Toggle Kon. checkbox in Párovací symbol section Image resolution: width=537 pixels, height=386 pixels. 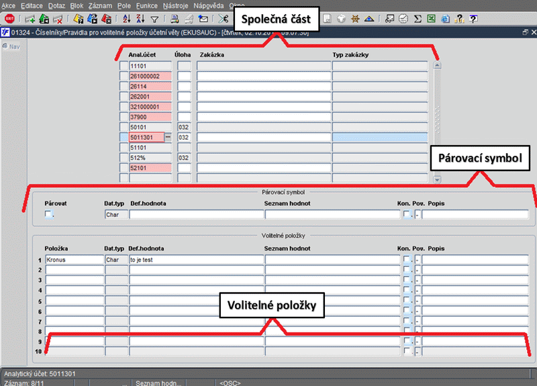[407, 214]
